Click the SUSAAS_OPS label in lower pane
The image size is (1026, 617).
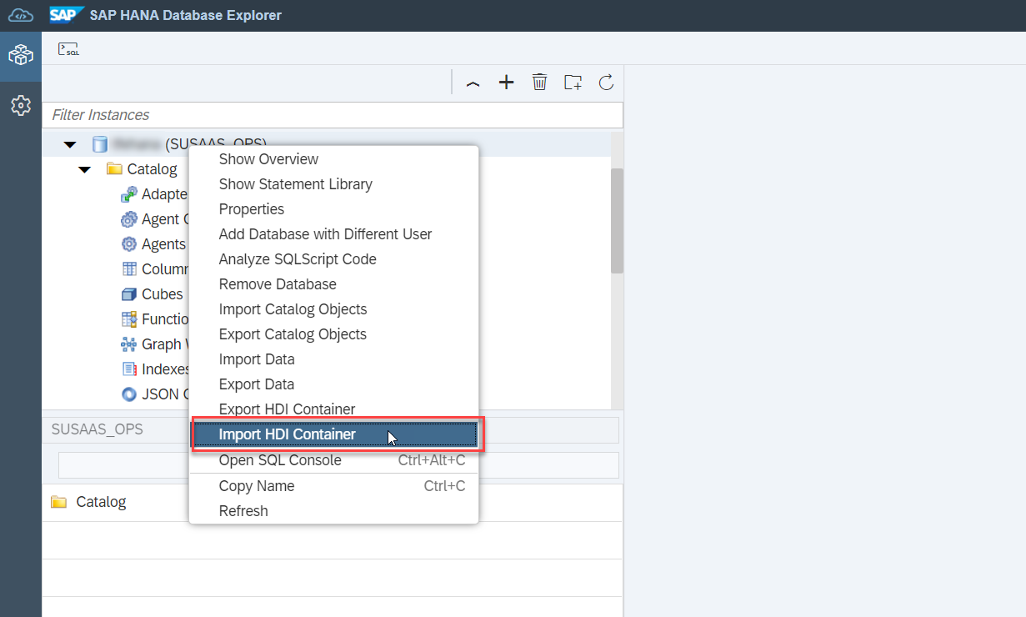coord(97,429)
